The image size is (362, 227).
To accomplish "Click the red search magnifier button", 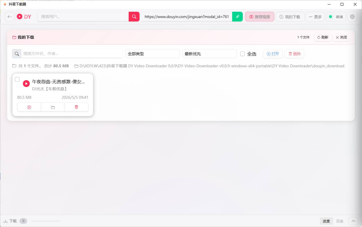I will (134, 17).
